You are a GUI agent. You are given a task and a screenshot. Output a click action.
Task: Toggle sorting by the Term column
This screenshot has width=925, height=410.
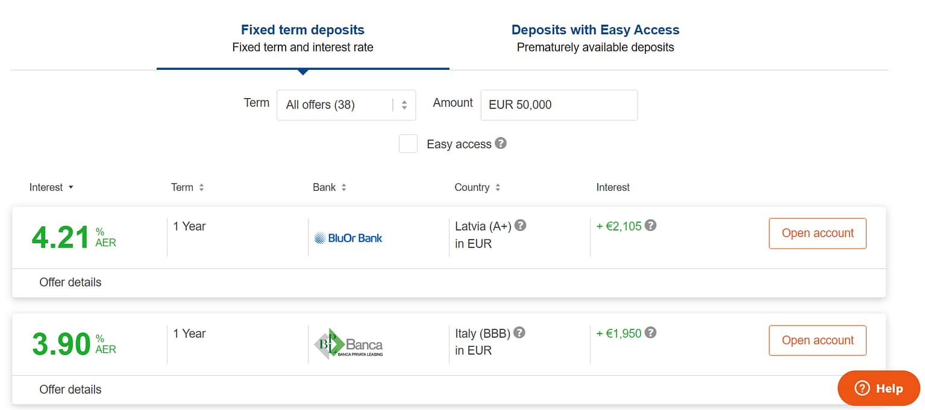point(202,187)
